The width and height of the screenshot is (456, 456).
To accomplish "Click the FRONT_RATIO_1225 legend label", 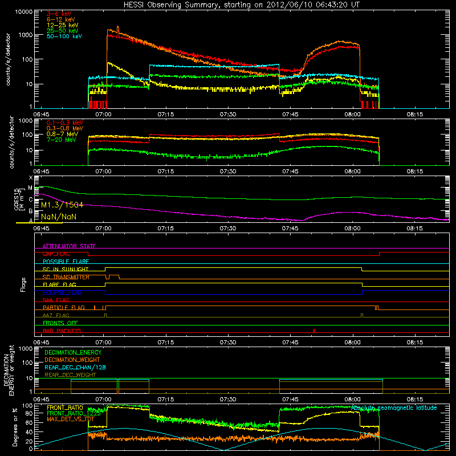I will [x=74, y=413].
